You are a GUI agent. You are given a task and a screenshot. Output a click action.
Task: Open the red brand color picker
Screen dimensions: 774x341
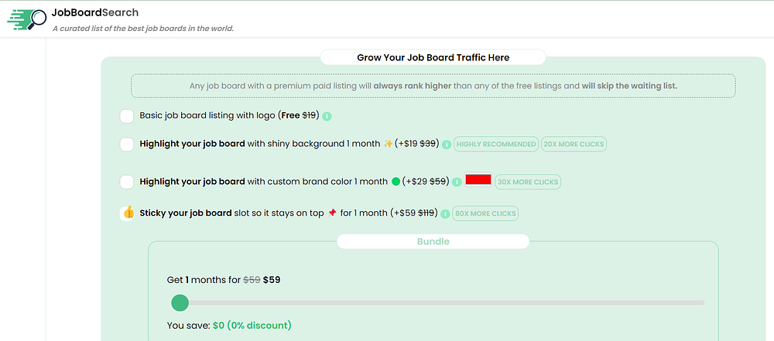point(478,179)
